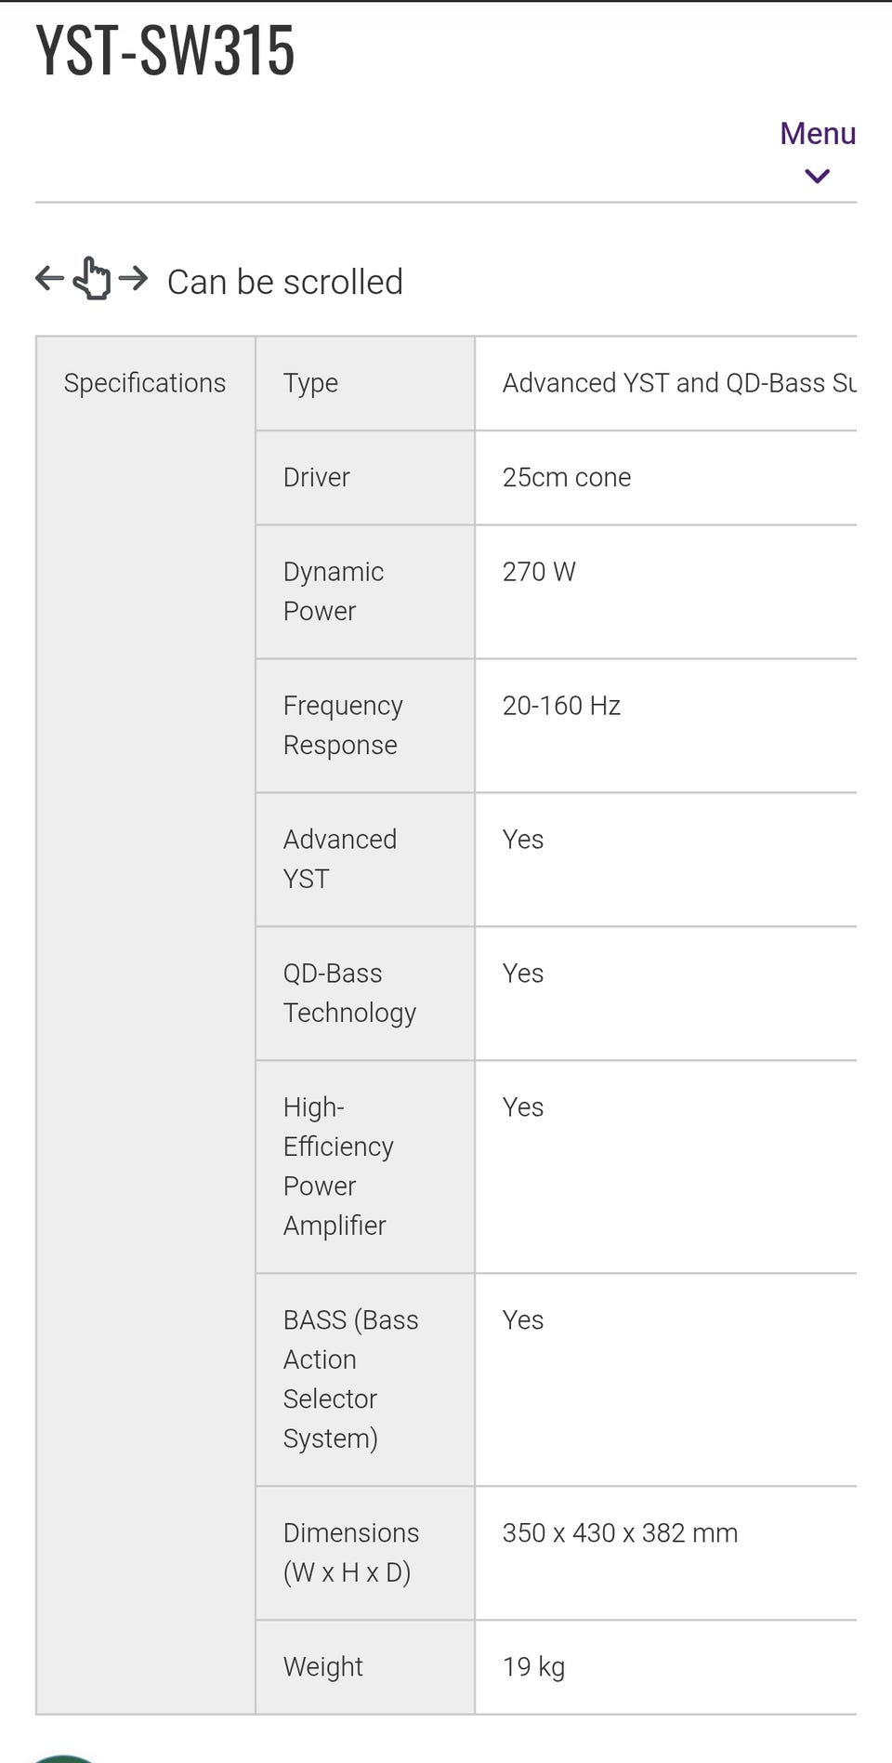Click the QD-Bass Technology row label
The height and width of the screenshot is (1763, 892).
[x=349, y=993]
